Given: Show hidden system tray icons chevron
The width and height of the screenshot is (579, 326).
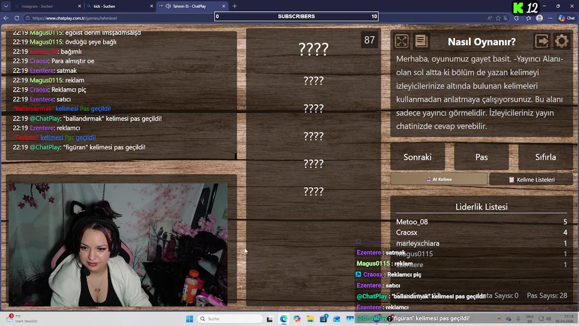Looking at the screenshot, I should point(499,319).
